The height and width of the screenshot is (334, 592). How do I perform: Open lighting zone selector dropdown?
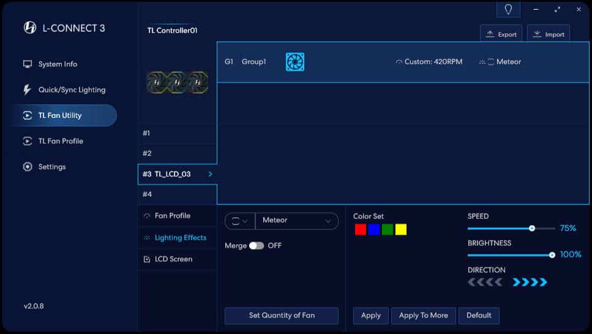click(240, 221)
